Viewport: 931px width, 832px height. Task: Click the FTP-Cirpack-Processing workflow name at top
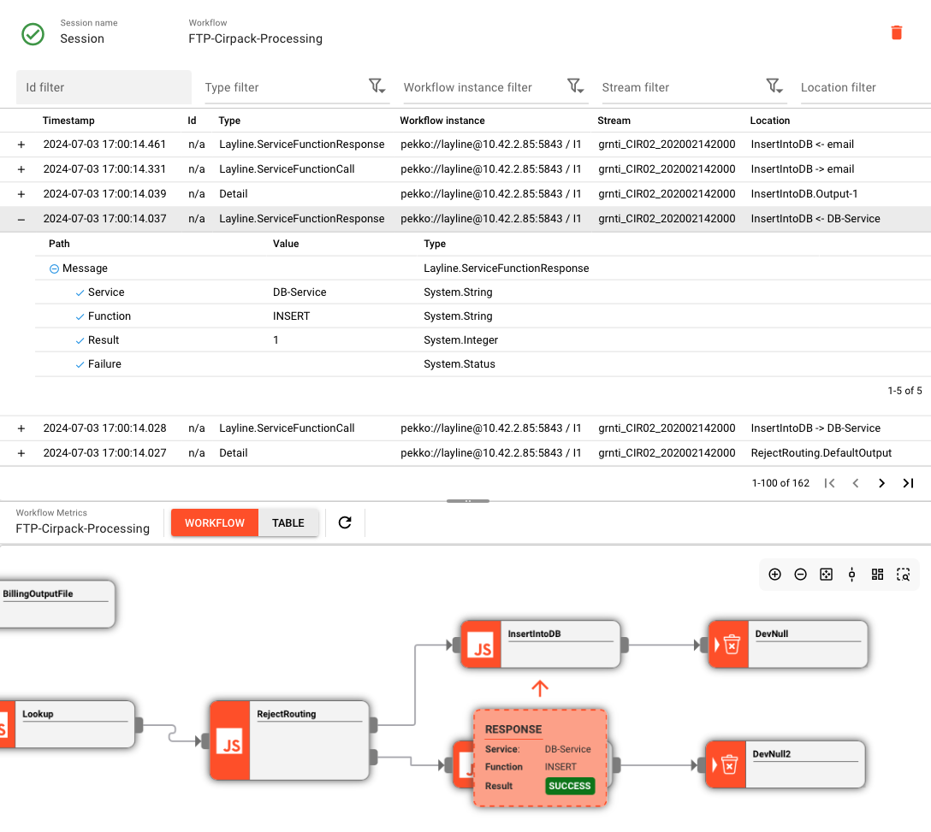coord(255,38)
